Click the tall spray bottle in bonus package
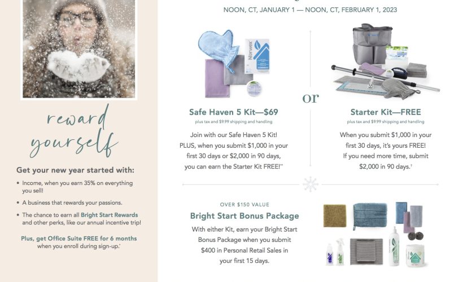 click(x=394, y=246)
